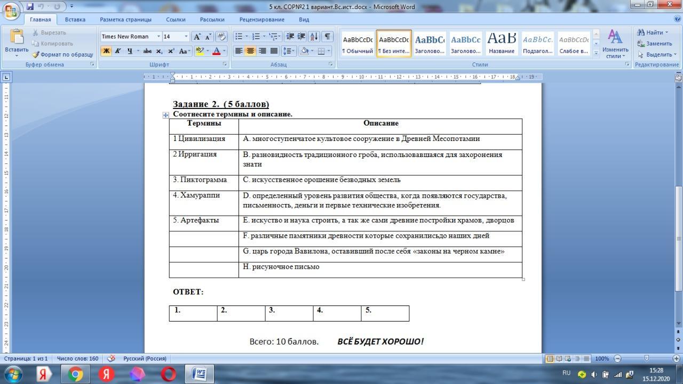Toggle bold Ж formatting
The image size is (683, 384).
106,51
